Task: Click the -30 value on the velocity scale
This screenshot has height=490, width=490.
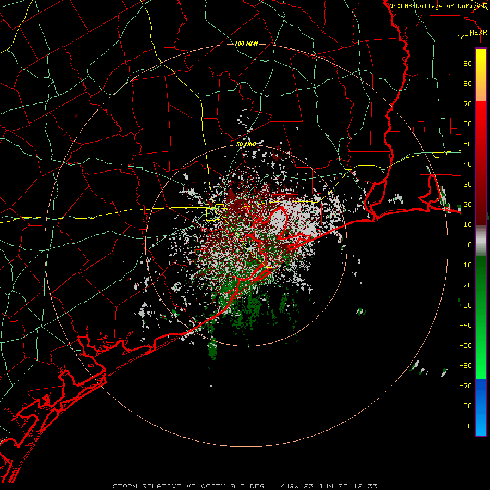Action: point(465,305)
